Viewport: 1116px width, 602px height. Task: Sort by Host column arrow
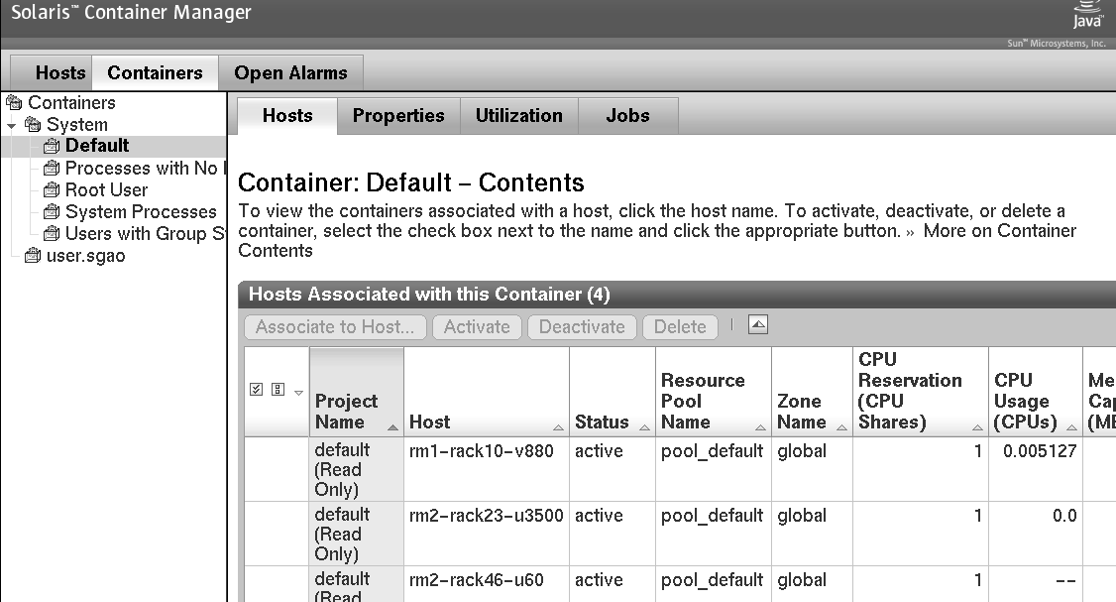559,427
